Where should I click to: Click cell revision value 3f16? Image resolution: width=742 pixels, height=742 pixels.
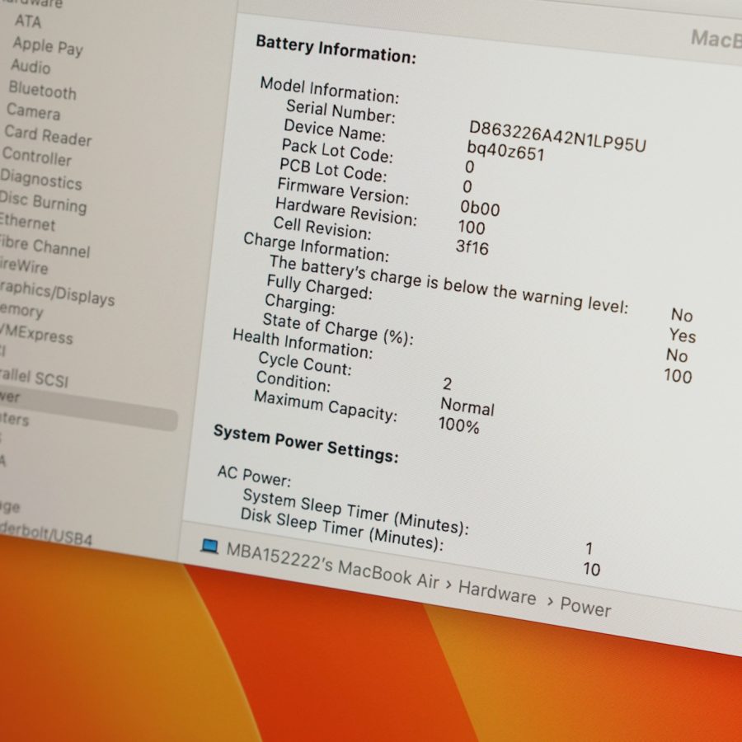472,247
